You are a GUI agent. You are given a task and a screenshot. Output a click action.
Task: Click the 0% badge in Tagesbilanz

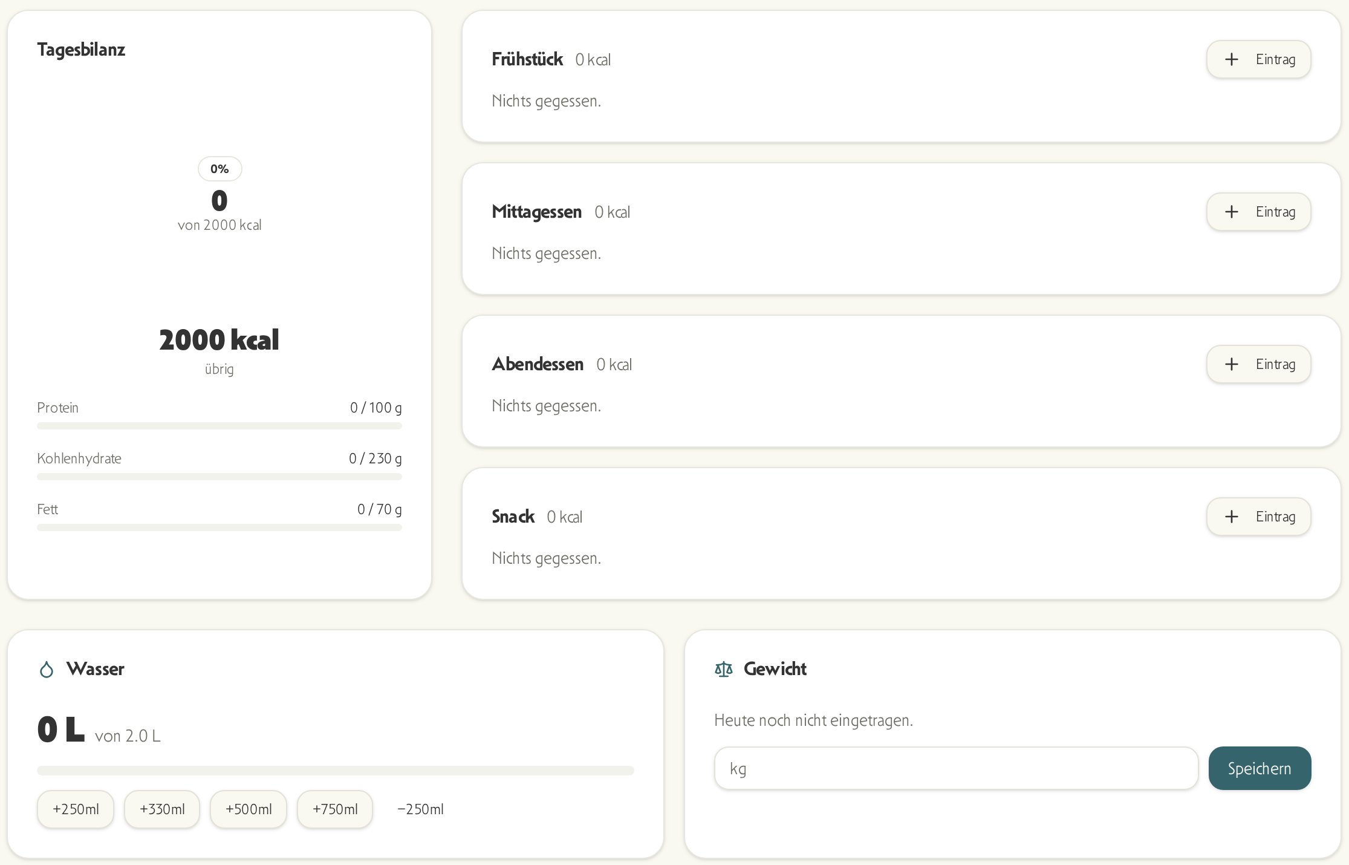tap(219, 169)
